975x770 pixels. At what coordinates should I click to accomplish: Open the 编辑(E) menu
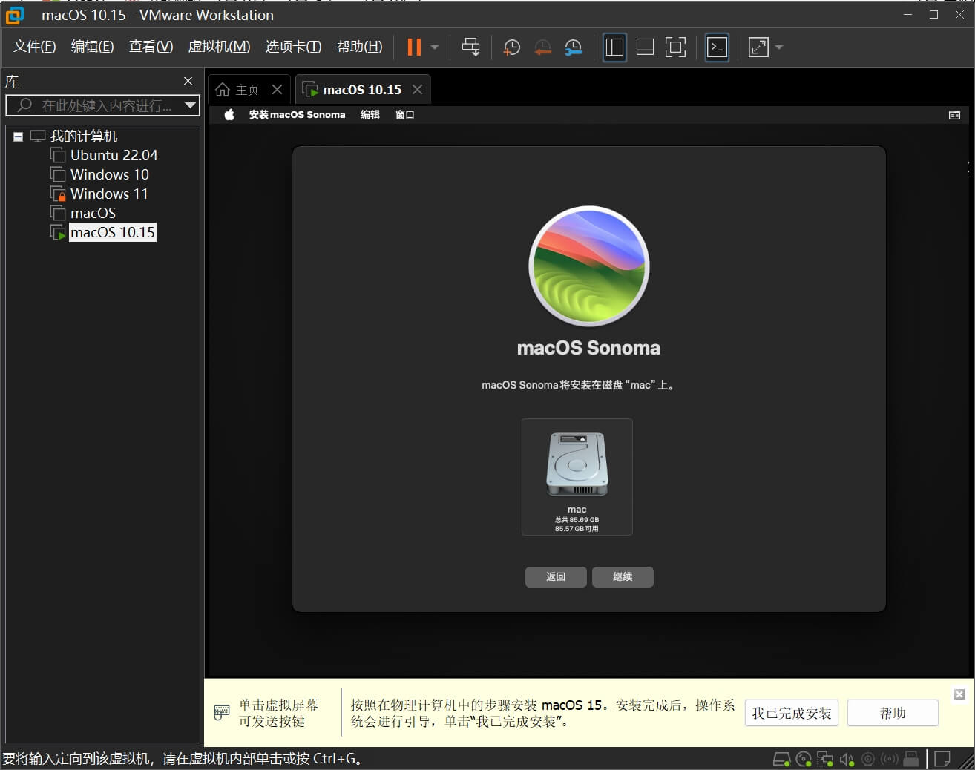click(x=92, y=47)
